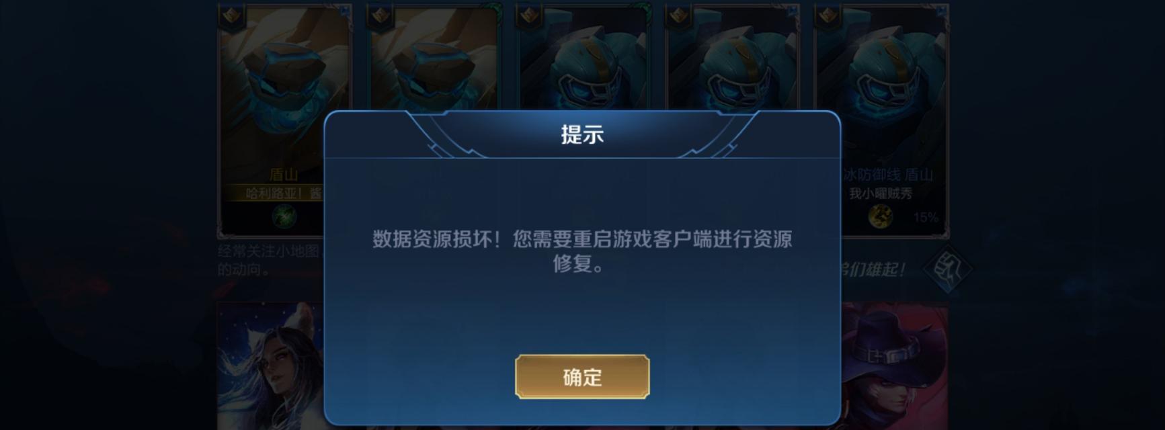Tap the rank badge on the leftmost 盾山 card
Image resolution: width=1165 pixels, height=430 pixels.
[233, 17]
